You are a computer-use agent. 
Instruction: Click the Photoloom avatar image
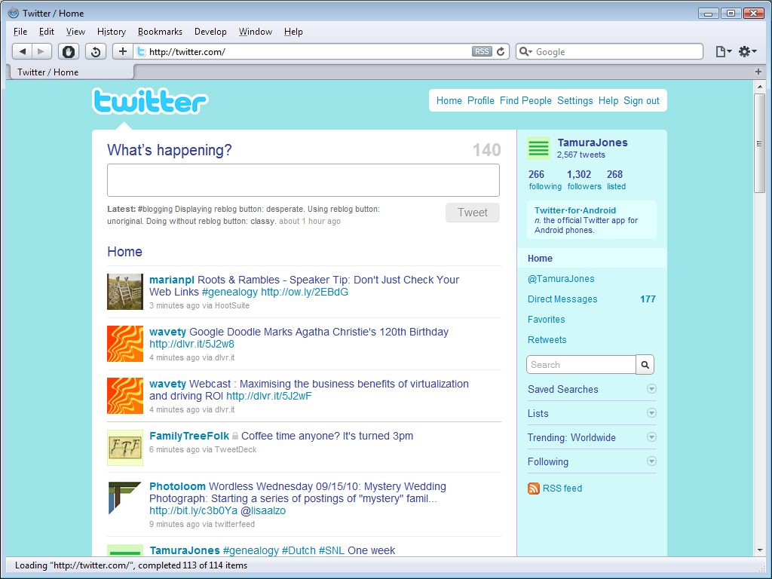[125, 498]
